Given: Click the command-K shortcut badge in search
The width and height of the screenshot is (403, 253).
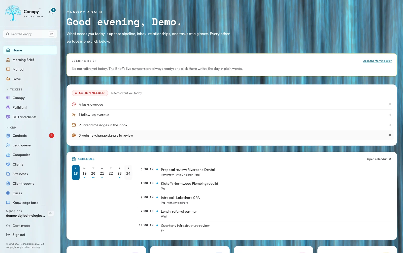Looking at the screenshot, I should (x=52, y=34).
